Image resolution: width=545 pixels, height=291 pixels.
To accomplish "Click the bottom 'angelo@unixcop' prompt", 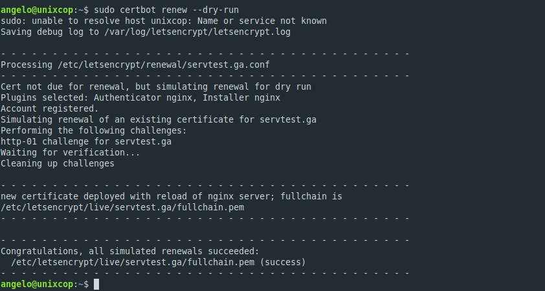I will (x=37, y=285).
